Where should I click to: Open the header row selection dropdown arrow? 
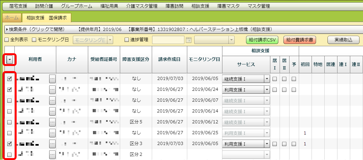(10, 60)
